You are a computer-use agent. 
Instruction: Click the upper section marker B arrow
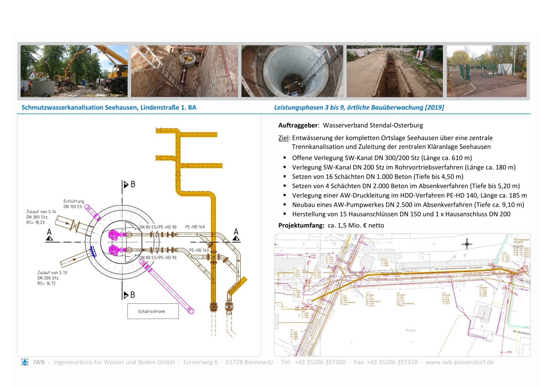pyautogui.click(x=128, y=185)
